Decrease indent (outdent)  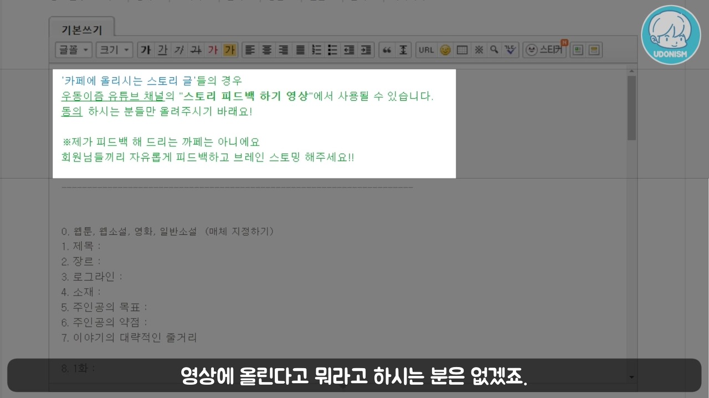349,50
